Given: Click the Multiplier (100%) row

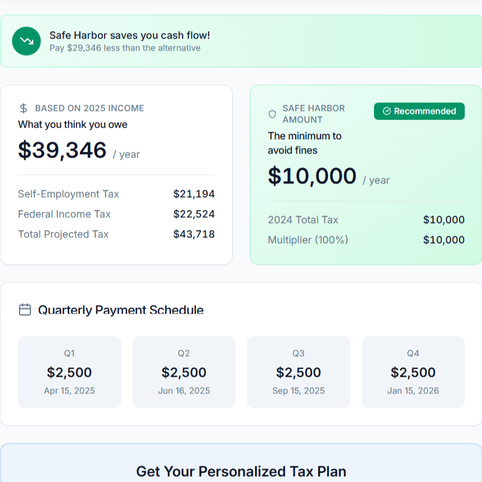Looking at the screenshot, I should pyautogui.click(x=366, y=240).
